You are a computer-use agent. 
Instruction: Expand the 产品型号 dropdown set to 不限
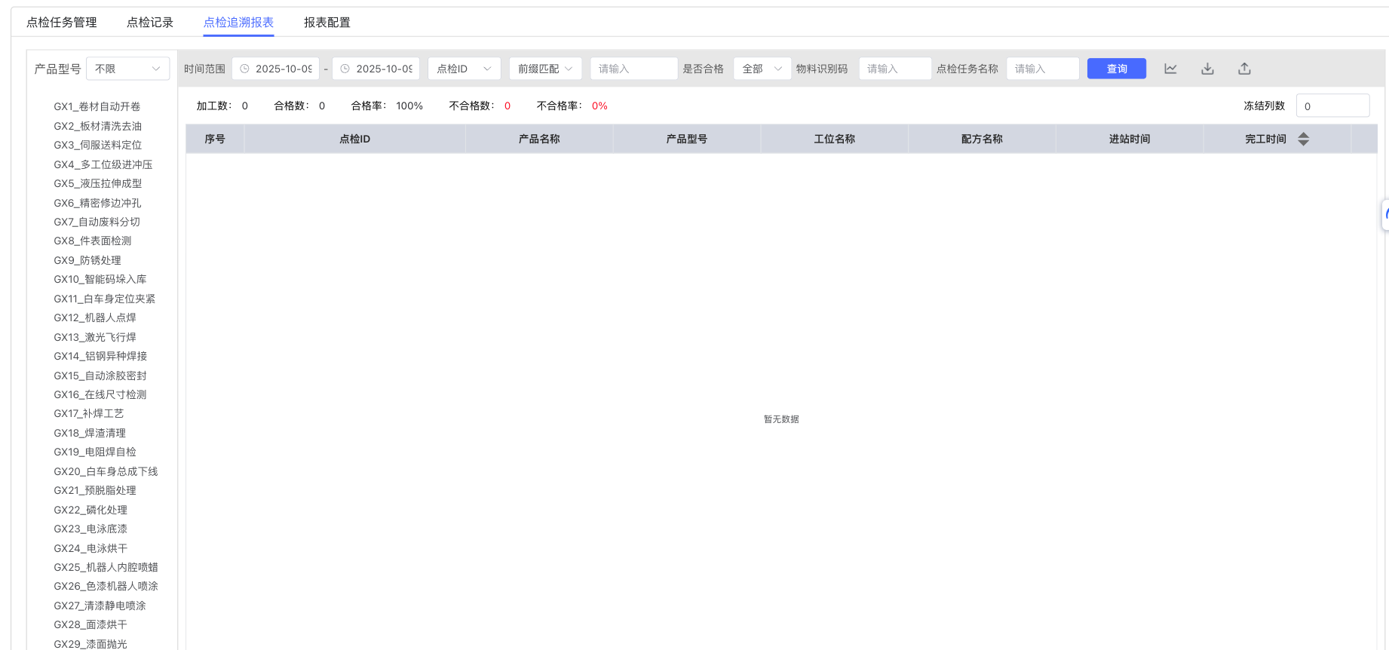(127, 69)
